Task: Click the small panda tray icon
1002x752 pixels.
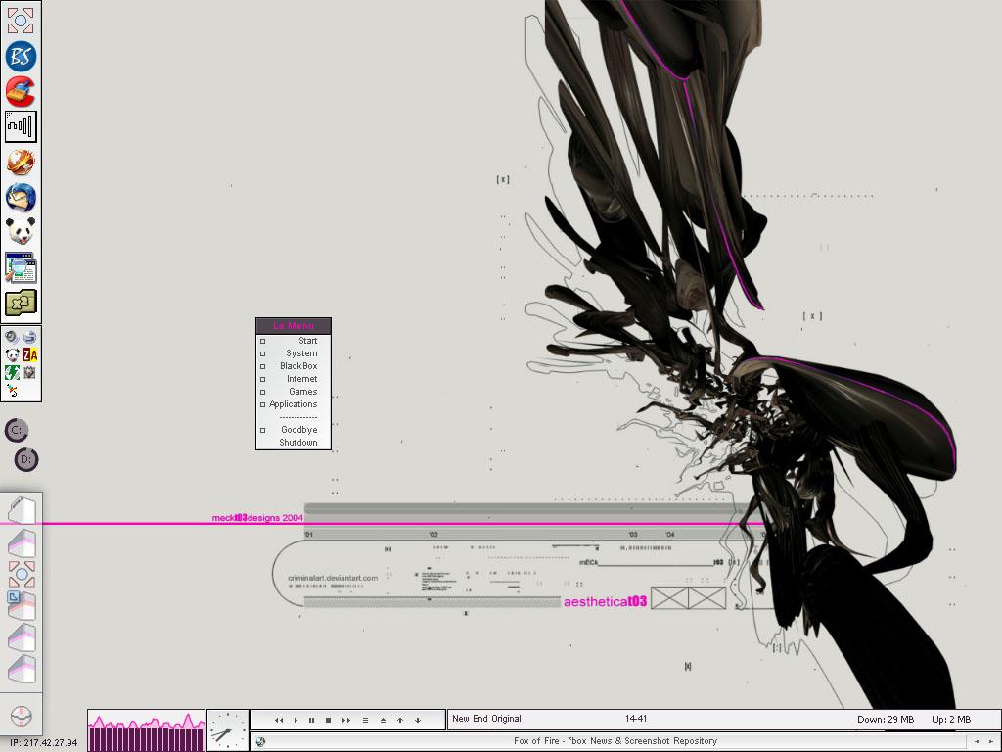Action: (12, 354)
